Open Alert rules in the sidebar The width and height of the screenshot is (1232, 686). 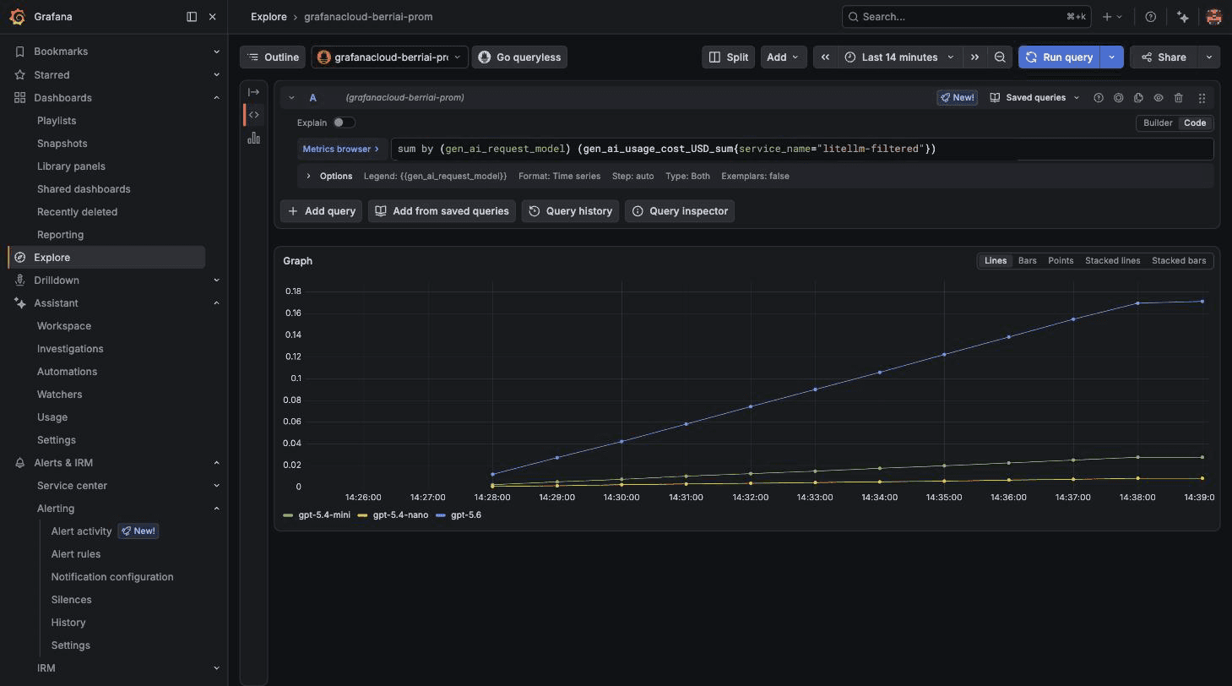click(x=76, y=554)
